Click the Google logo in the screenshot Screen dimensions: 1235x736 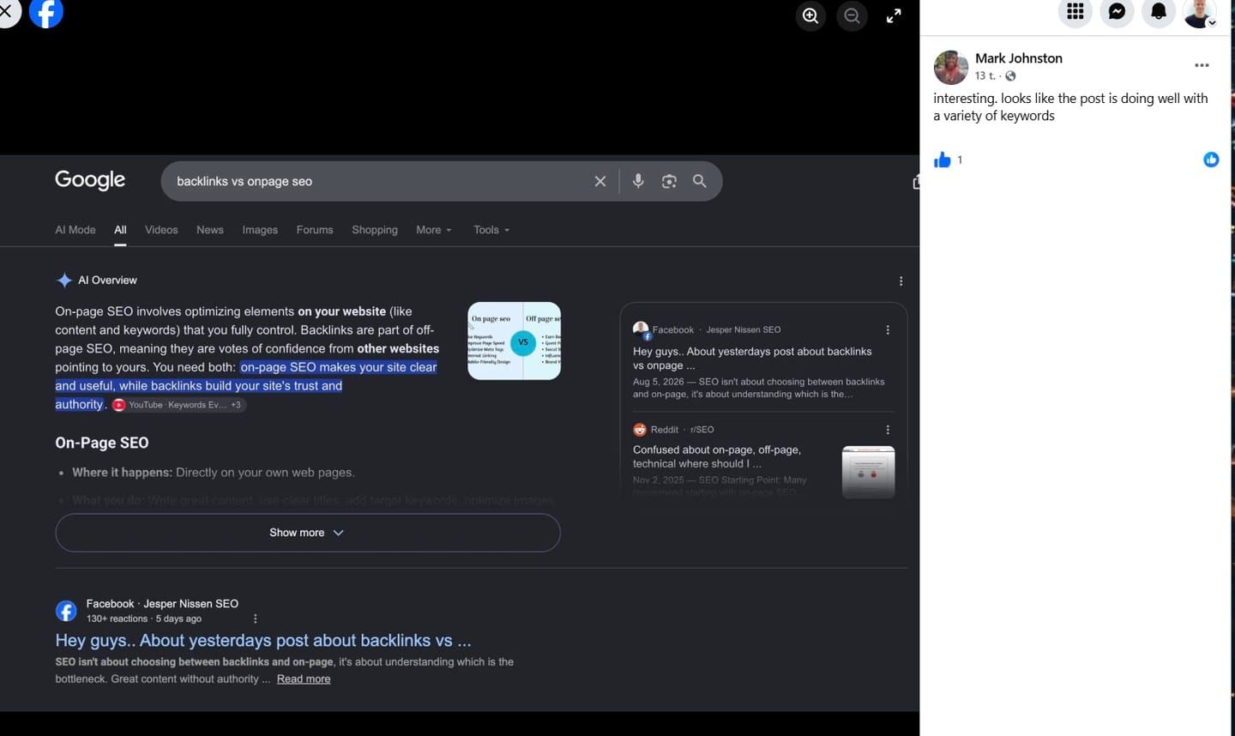click(90, 180)
